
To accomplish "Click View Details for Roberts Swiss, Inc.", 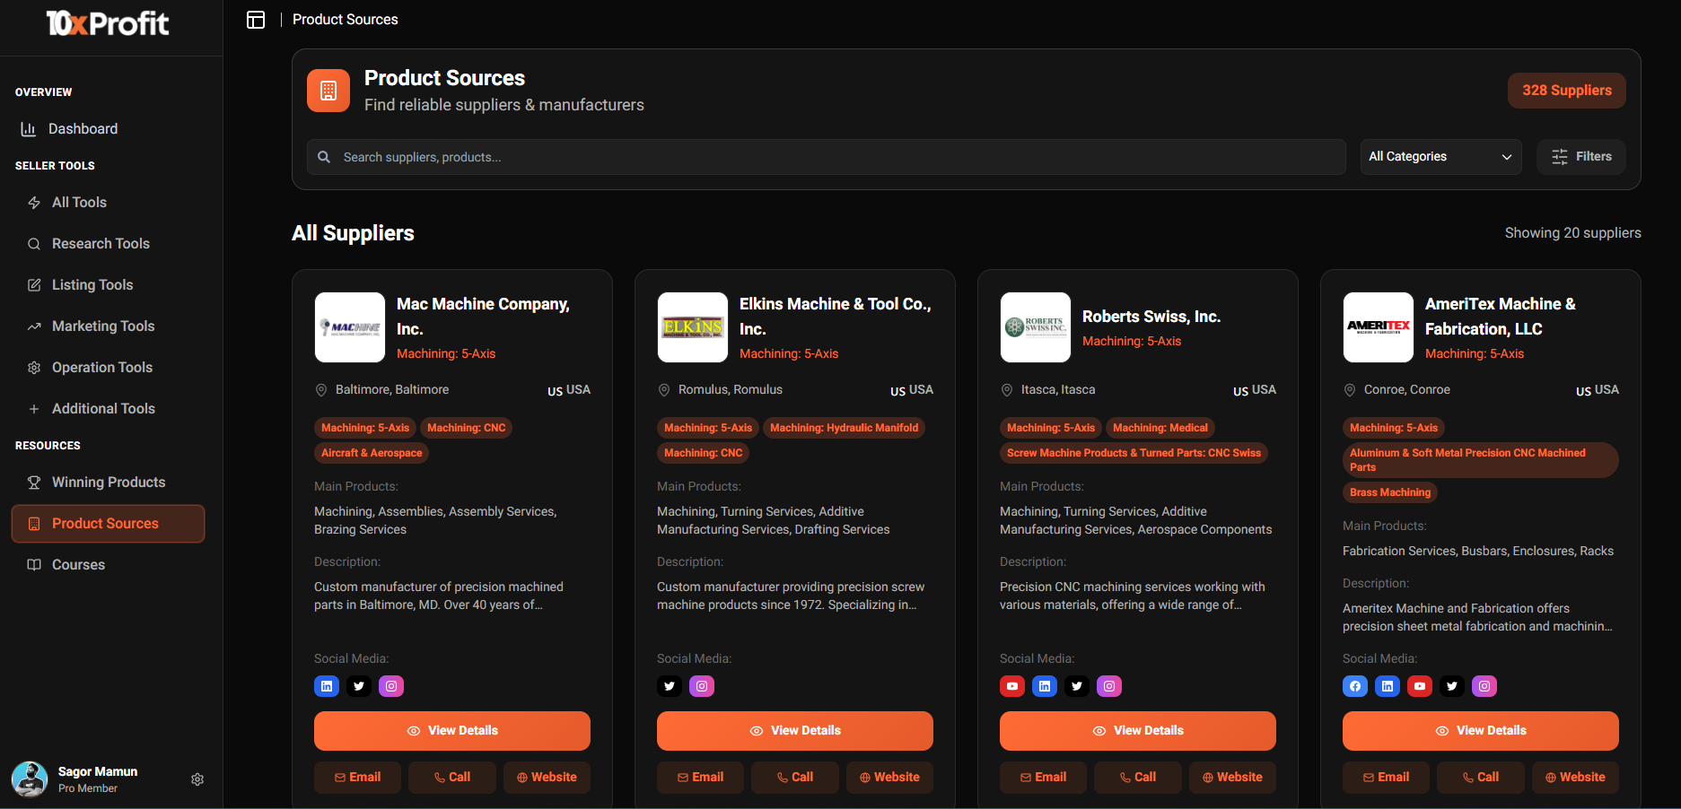I will click(1137, 730).
